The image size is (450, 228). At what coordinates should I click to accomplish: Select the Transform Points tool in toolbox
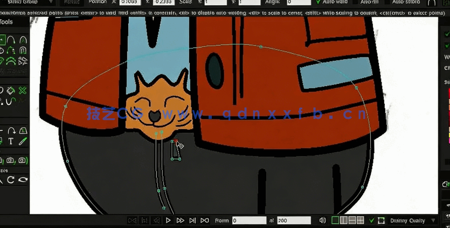2,39
